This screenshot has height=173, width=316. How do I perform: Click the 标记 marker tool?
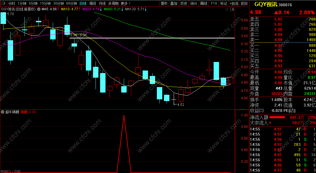(224, 3)
